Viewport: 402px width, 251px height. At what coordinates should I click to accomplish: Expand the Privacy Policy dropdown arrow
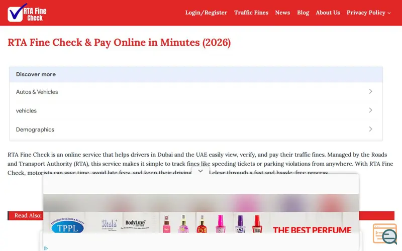389,13
